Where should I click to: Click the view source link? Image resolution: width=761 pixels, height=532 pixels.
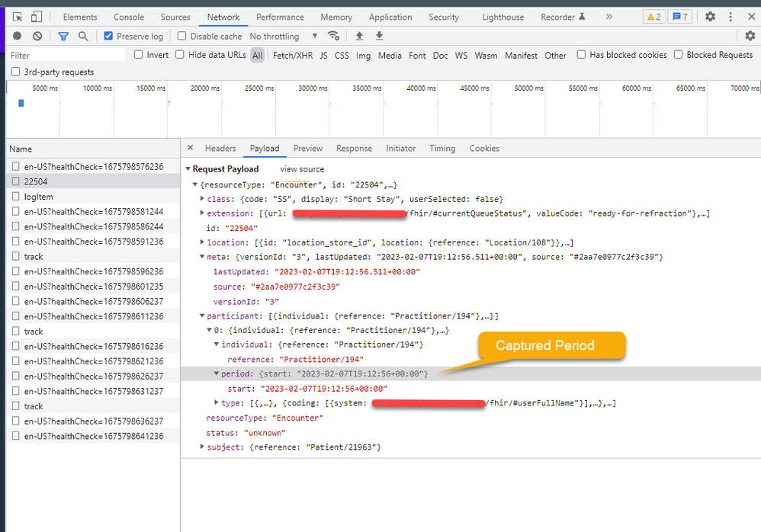pyautogui.click(x=302, y=169)
